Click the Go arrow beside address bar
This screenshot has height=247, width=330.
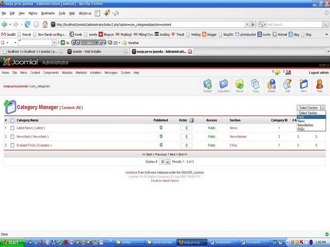(253, 25)
